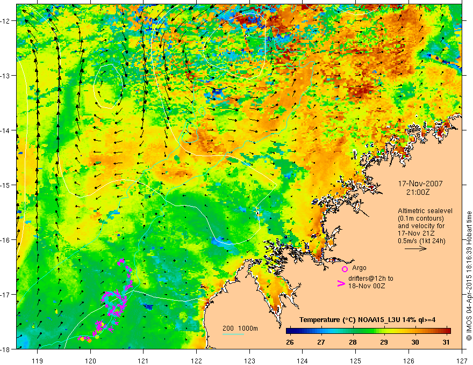Click latitude axis label -12
The height and width of the screenshot is (365, 473).
point(6,21)
